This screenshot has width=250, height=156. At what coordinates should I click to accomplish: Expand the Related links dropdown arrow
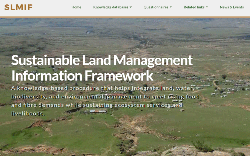[x=207, y=7]
